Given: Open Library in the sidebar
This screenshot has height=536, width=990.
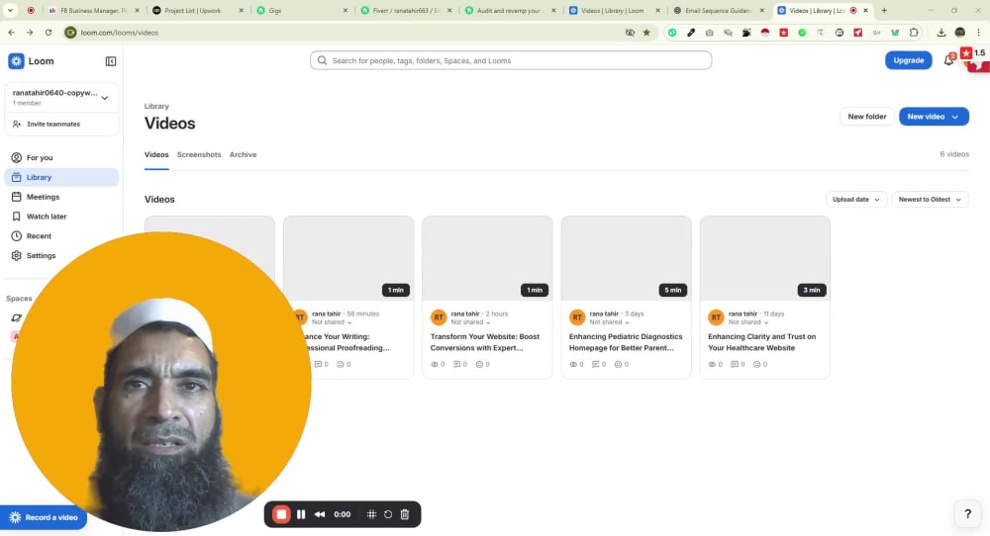Looking at the screenshot, I should [x=61, y=177].
